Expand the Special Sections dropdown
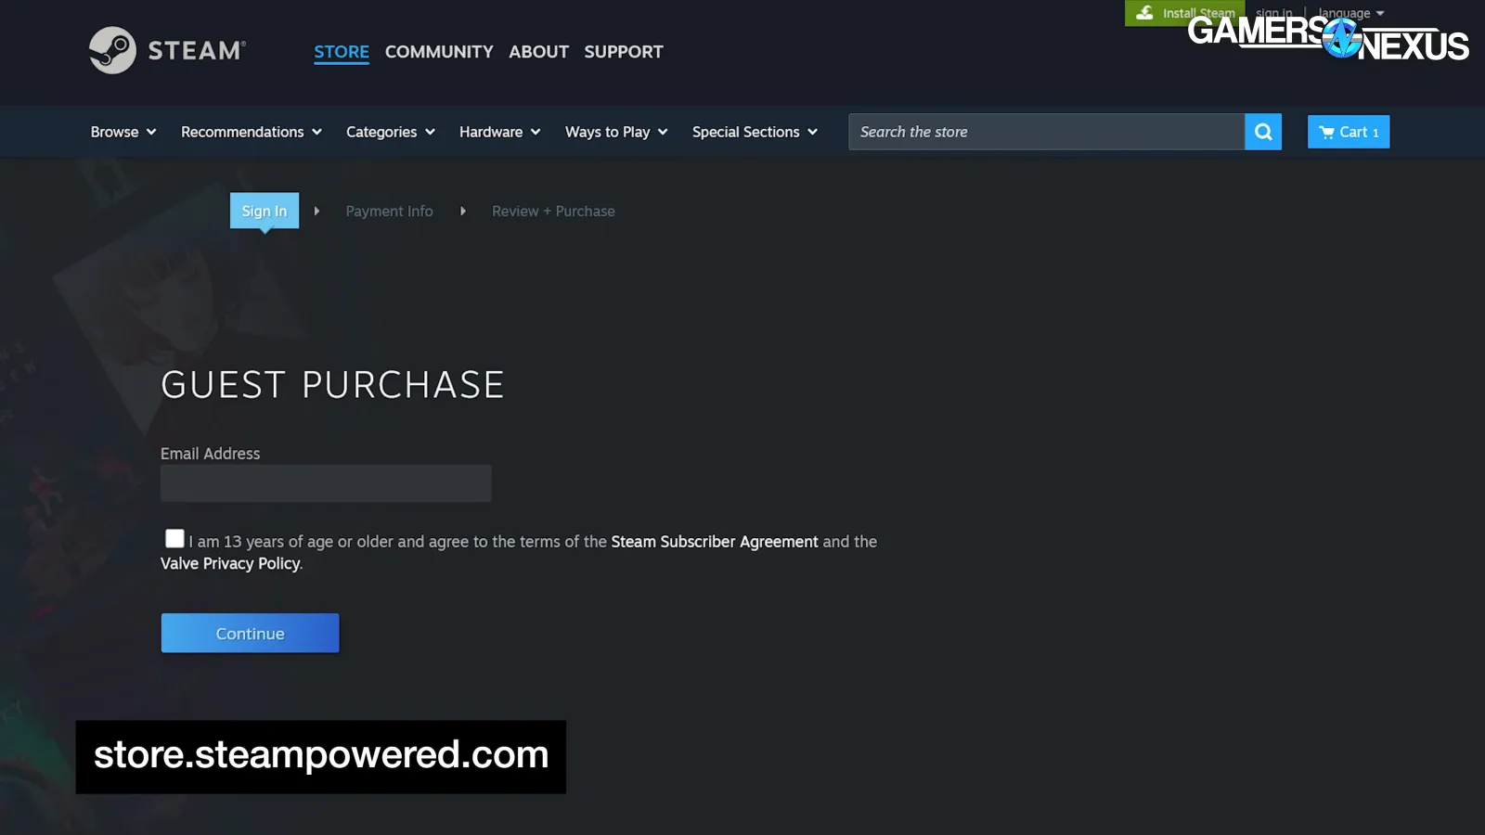This screenshot has width=1485, height=835. (755, 132)
